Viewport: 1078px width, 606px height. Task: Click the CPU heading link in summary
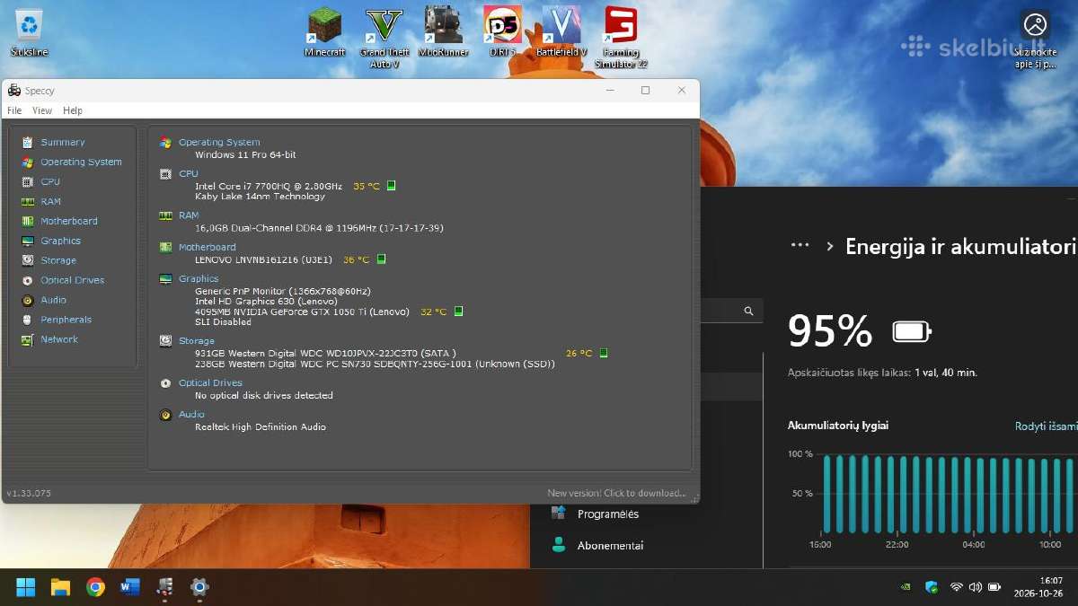coord(188,173)
